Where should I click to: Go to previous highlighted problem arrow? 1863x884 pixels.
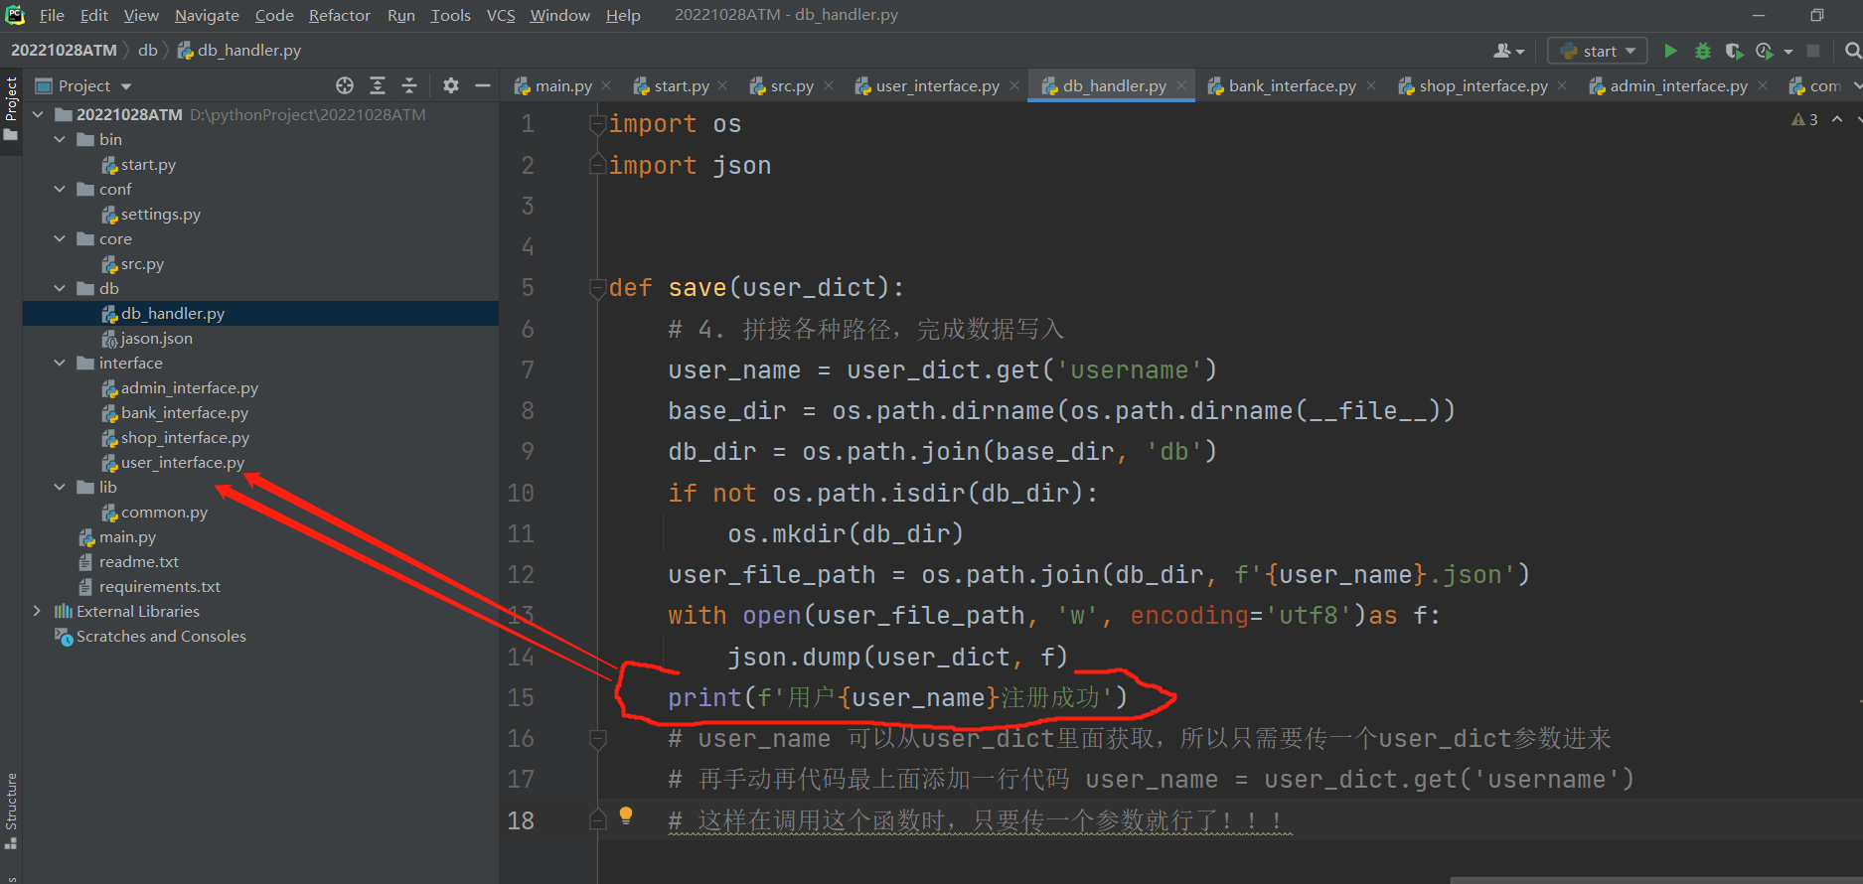point(1837,119)
